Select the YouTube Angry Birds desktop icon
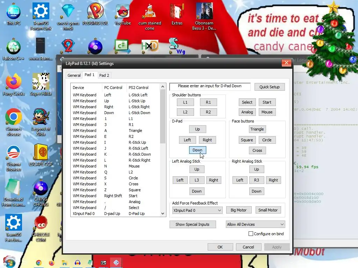 pyautogui.click(x=123, y=14)
